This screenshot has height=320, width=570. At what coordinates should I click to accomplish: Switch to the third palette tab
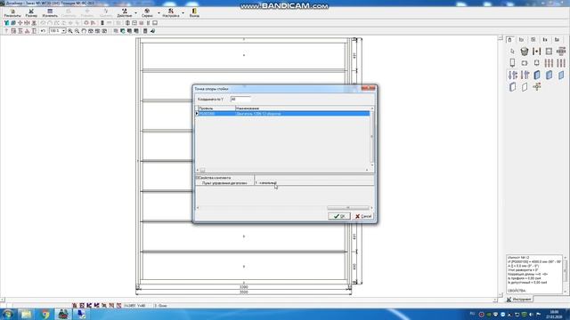pyautogui.click(x=533, y=39)
